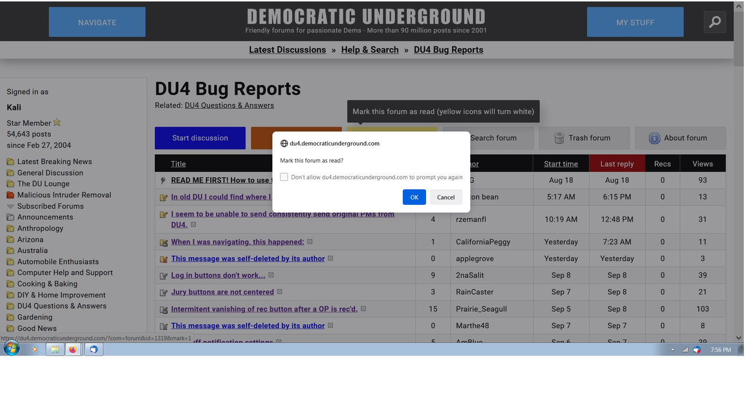Open the search magnifier icon in header

[x=715, y=22]
